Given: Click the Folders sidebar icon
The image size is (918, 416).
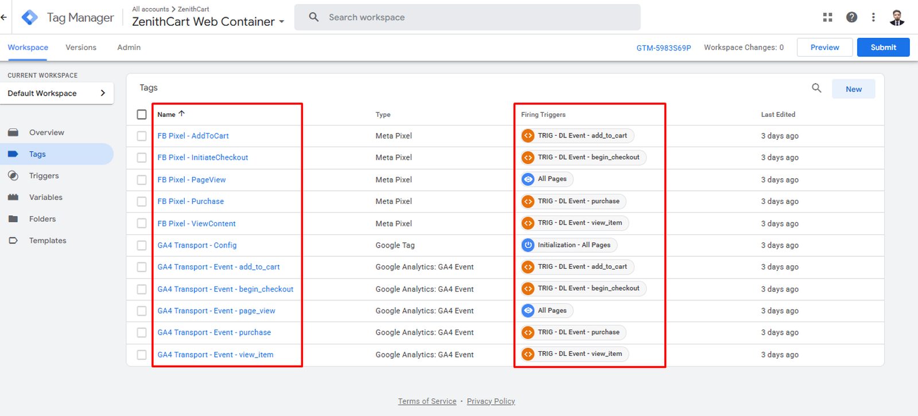Looking at the screenshot, I should 13,219.
